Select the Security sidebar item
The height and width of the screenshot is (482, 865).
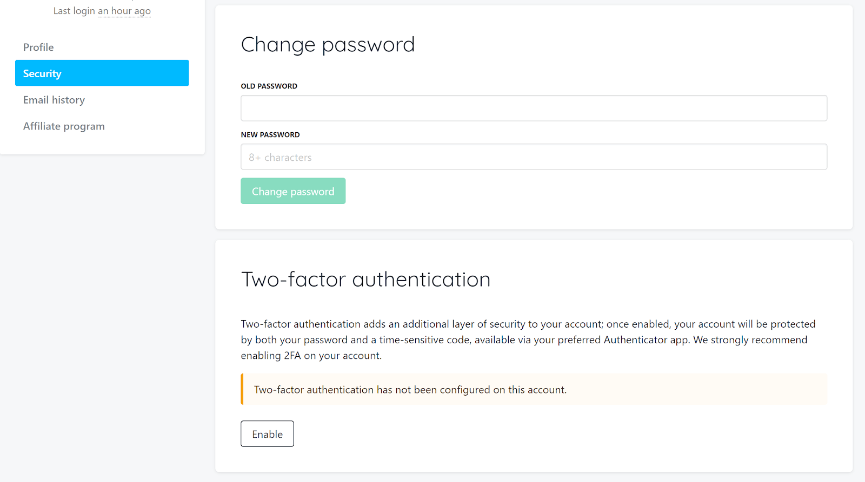102,73
